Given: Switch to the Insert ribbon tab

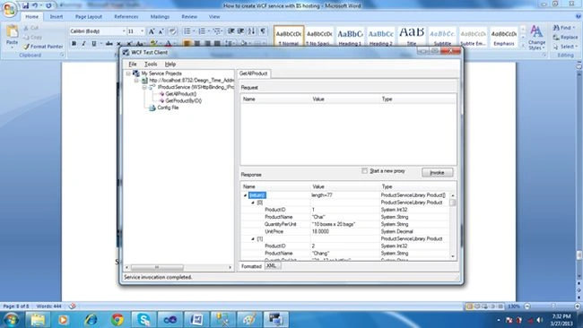Looking at the screenshot, I should 57,17.
